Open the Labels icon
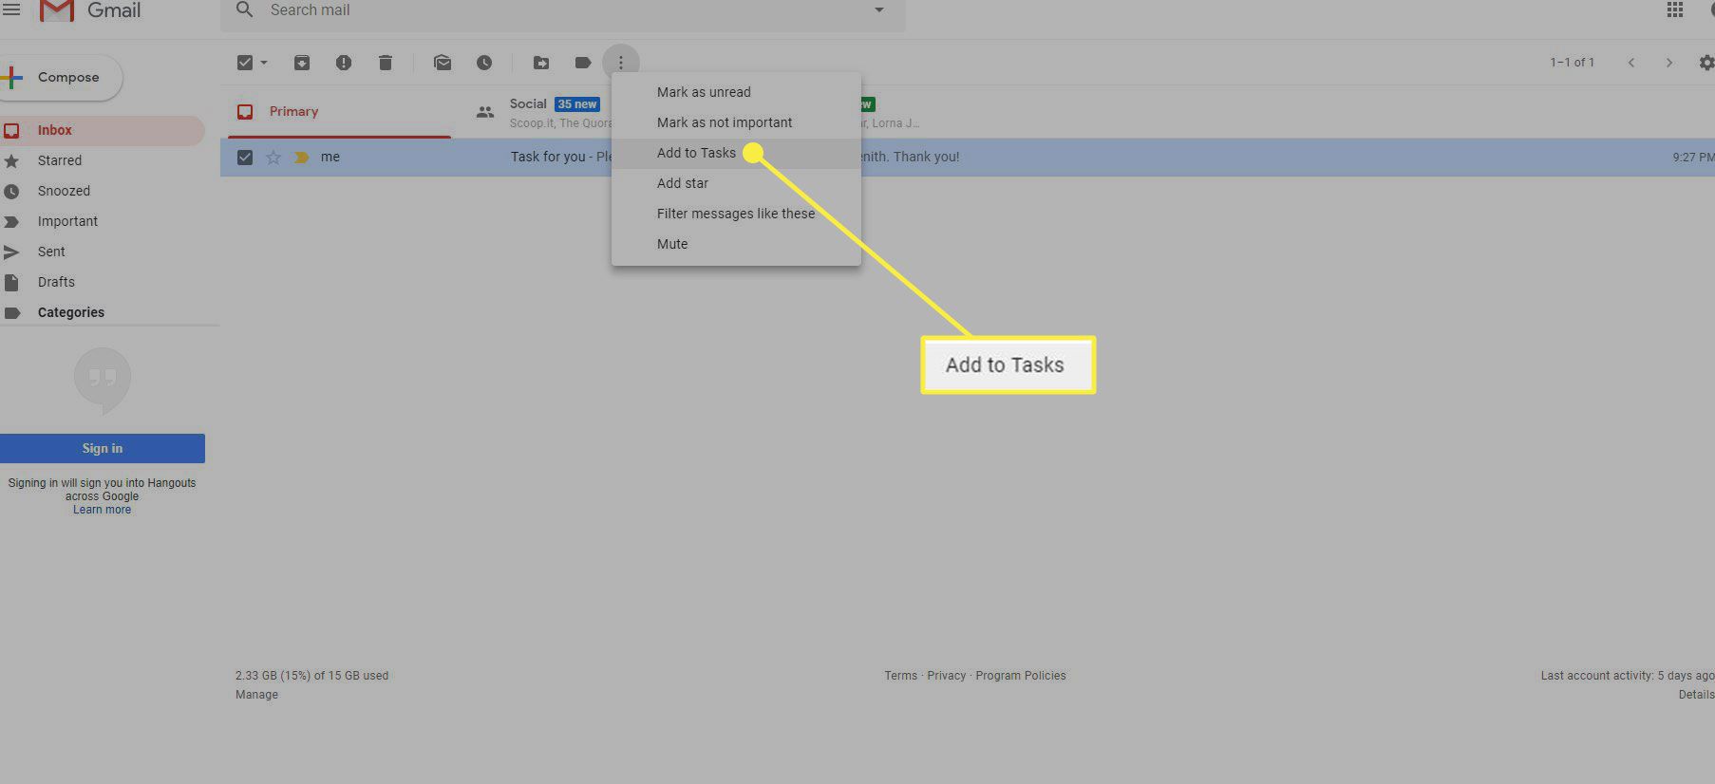The width and height of the screenshot is (1715, 784). click(x=583, y=63)
